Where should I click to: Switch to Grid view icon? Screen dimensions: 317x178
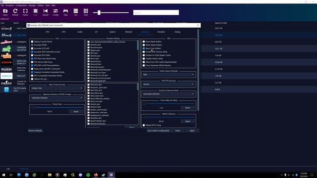coord(86,12)
